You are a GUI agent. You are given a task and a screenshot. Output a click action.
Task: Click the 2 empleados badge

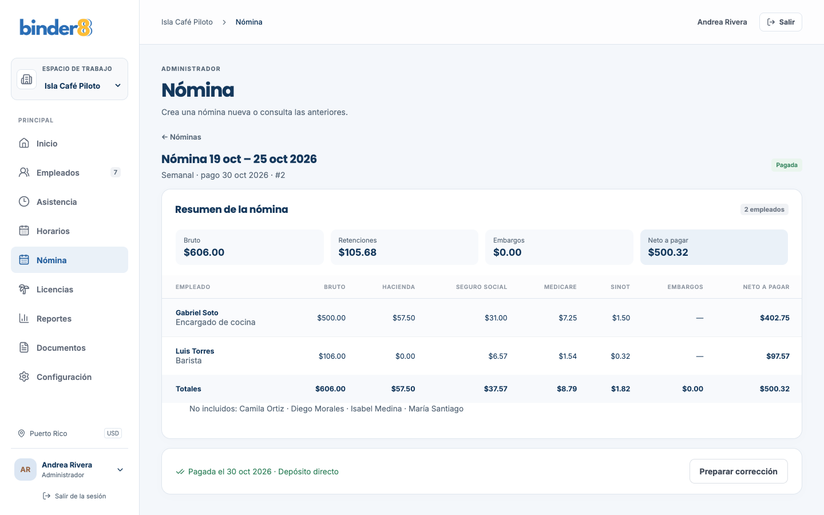pos(764,209)
